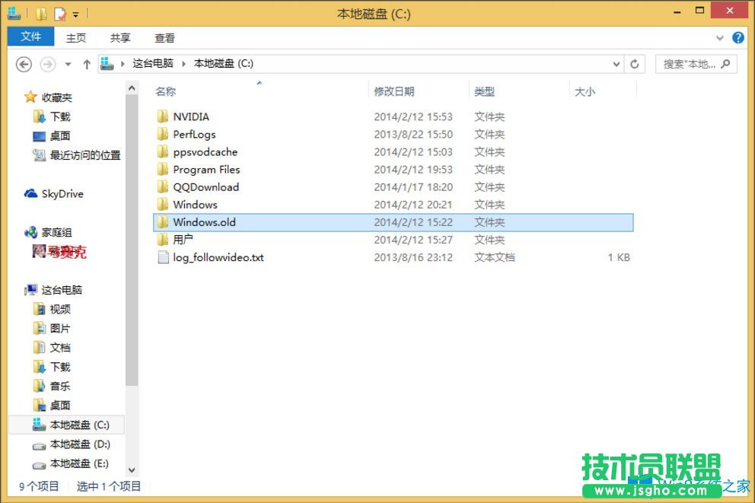Switch to the 查看 ribbon tab
Viewport: 755px width, 503px height.
coord(164,37)
